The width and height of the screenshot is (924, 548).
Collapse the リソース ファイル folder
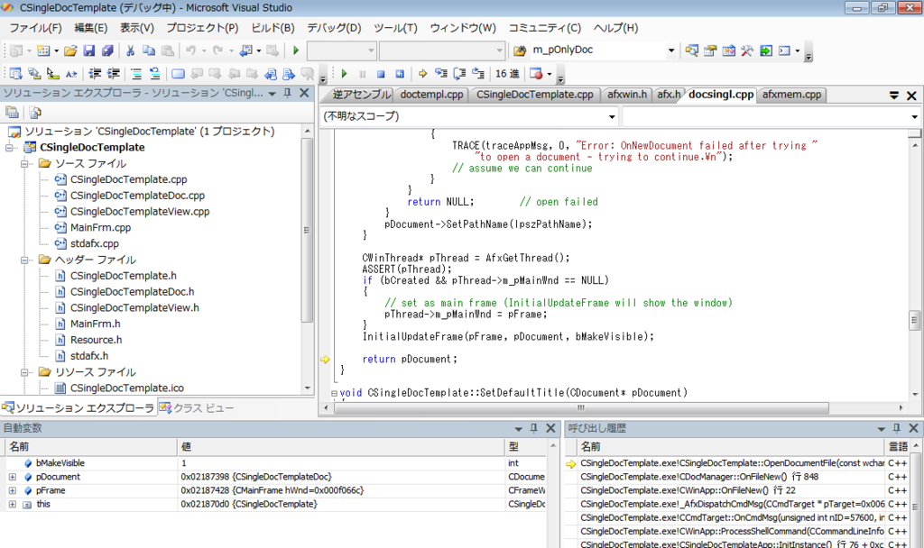pos(24,372)
